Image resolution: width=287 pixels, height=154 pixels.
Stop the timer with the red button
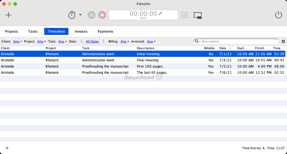point(102,15)
